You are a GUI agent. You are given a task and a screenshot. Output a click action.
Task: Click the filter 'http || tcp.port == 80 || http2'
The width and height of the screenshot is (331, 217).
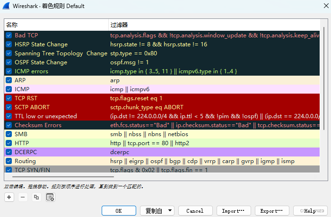[149, 143]
